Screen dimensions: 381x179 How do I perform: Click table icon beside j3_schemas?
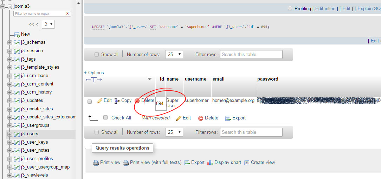17,43
